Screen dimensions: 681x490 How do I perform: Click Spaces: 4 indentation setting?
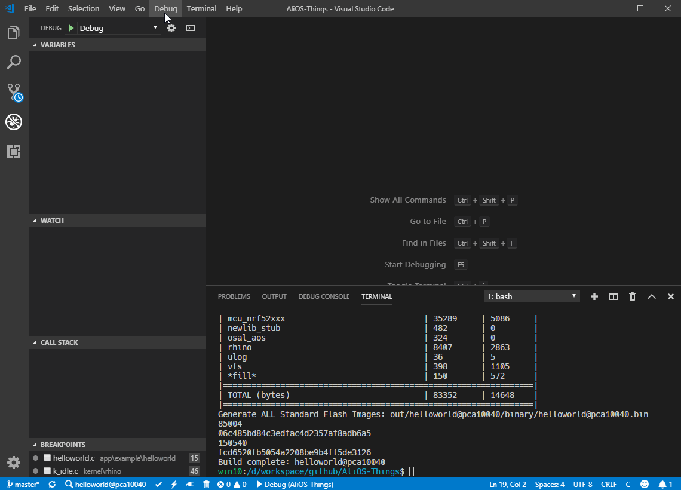tap(550, 485)
